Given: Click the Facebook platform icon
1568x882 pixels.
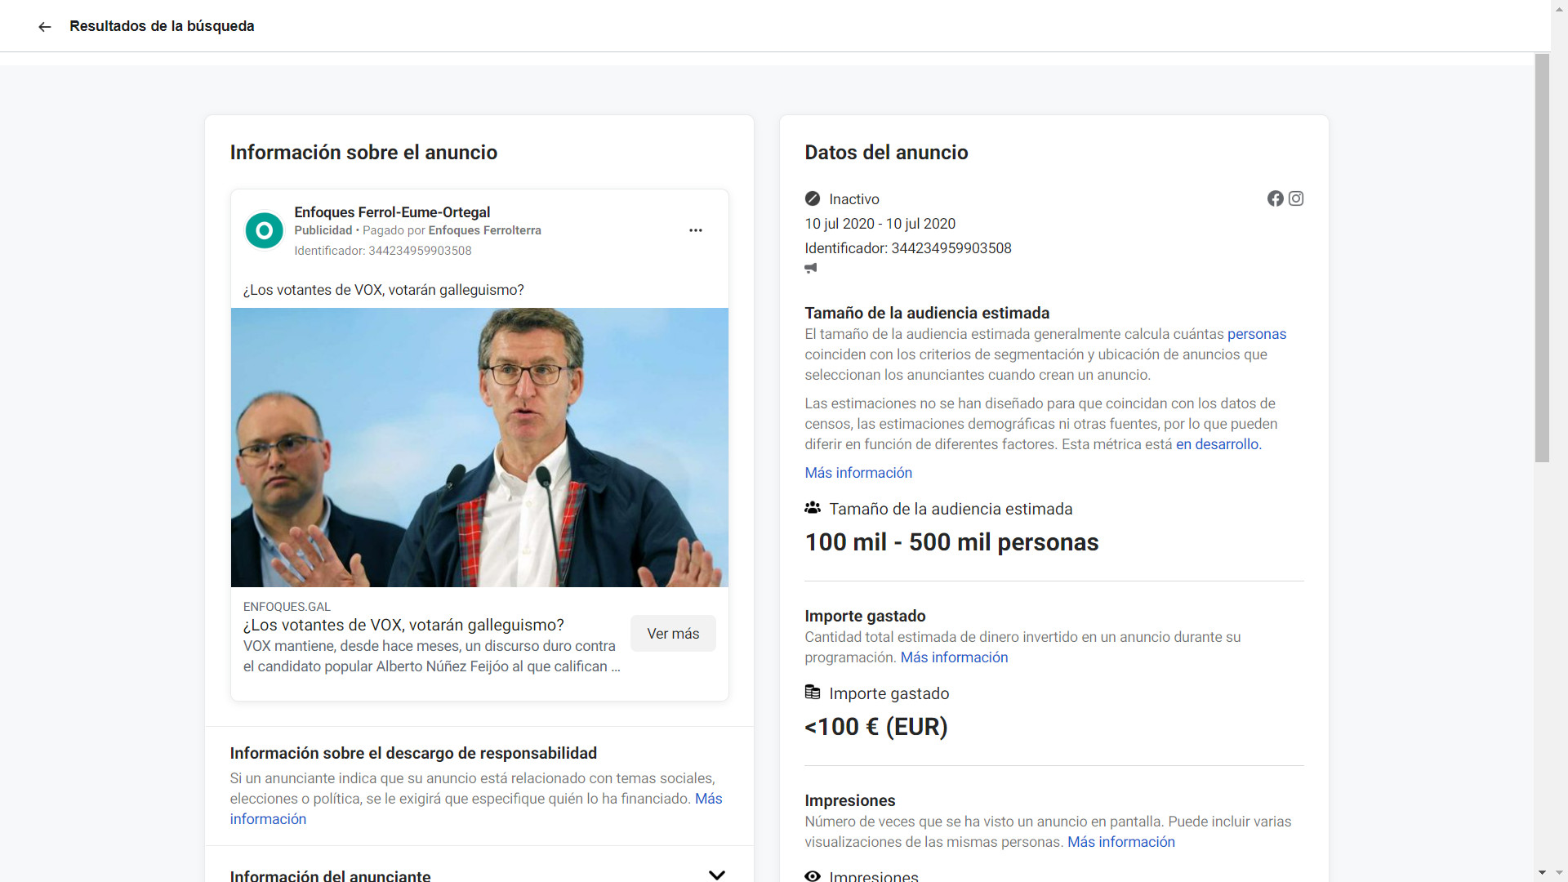Looking at the screenshot, I should (x=1275, y=198).
